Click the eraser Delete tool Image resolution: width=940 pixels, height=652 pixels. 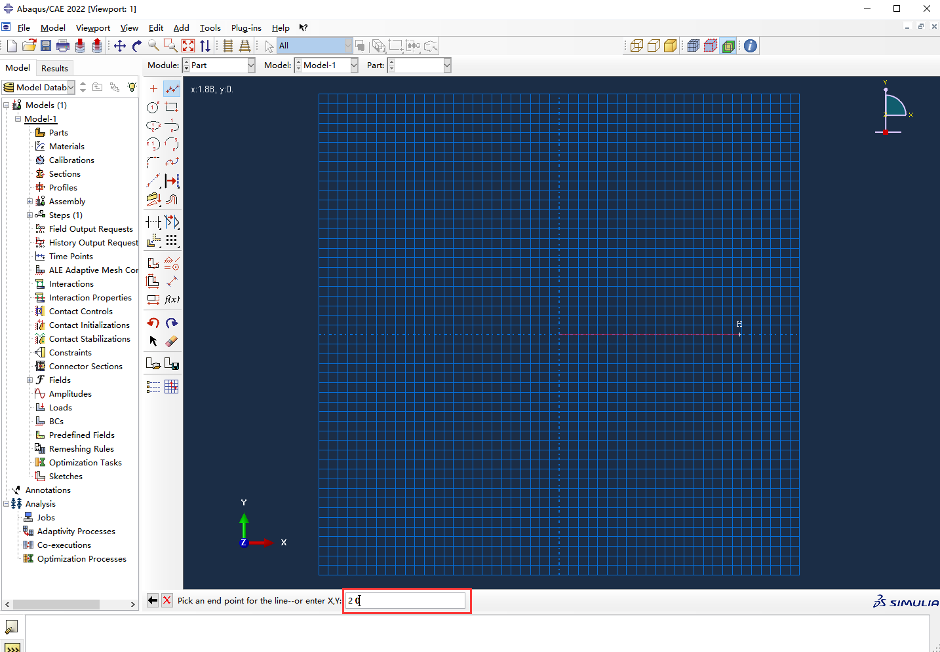coord(172,341)
